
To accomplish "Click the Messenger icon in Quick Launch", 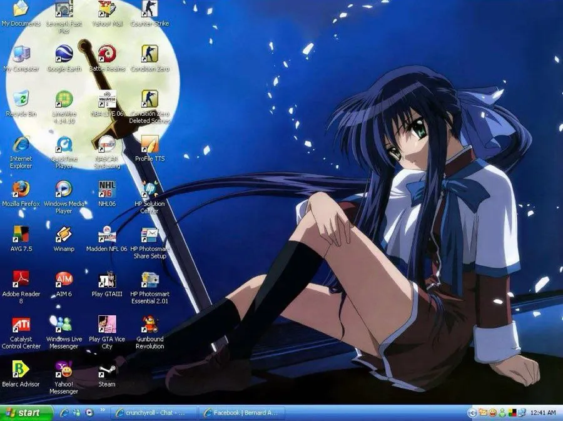I will pos(77,413).
